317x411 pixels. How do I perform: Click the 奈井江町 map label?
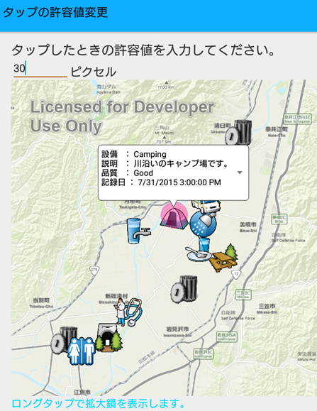click(x=277, y=129)
